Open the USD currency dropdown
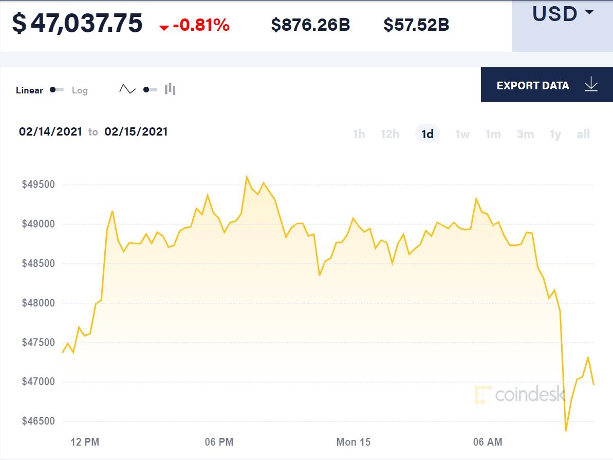This screenshot has height=460, width=613. pyautogui.click(x=561, y=14)
